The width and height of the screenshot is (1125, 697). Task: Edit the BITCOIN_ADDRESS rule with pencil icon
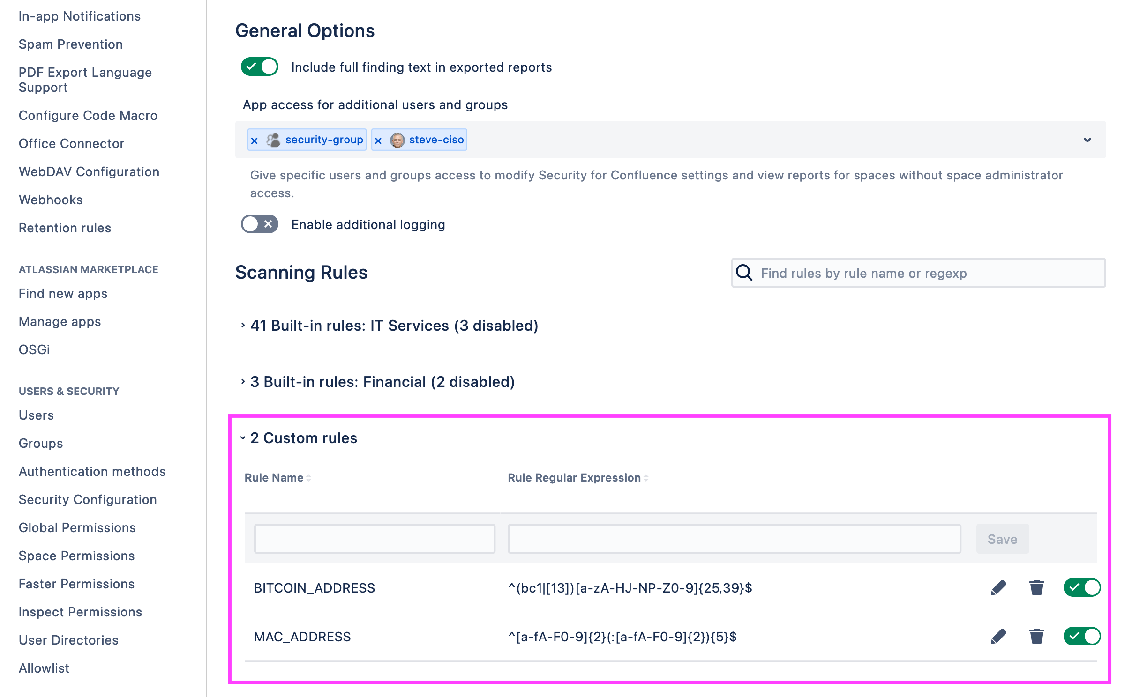point(998,587)
